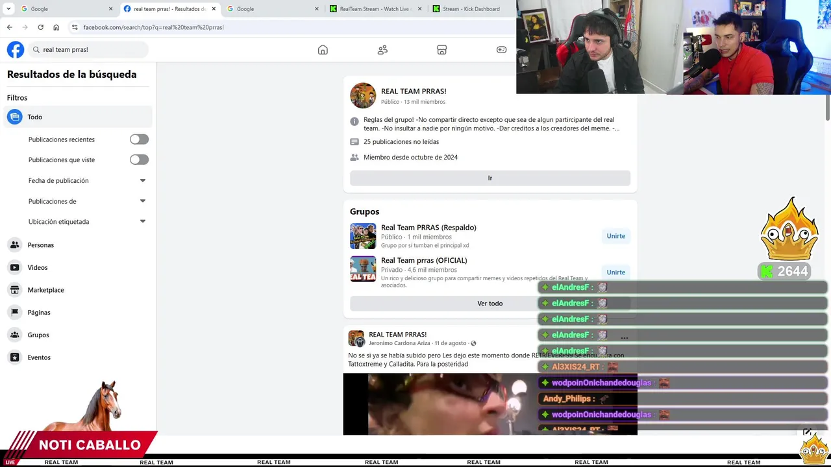Switch to the Stream - Kick Dashboard tab
This screenshot has width=831, height=467.
click(471, 9)
